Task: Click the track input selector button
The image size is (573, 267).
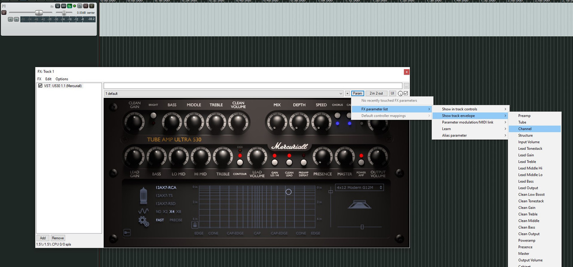Action: coord(16,19)
